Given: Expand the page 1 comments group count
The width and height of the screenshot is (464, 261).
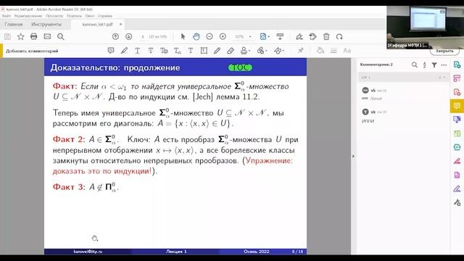Looking at the screenshot, I should [442, 78].
